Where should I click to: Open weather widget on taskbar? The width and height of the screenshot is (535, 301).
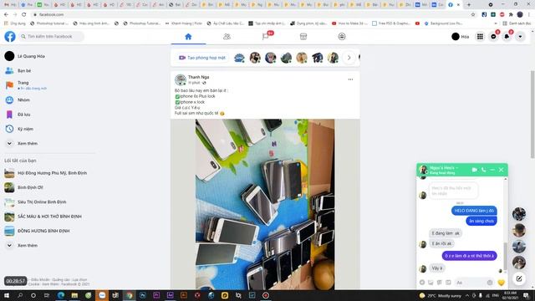pyautogui.click(x=441, y=295)
